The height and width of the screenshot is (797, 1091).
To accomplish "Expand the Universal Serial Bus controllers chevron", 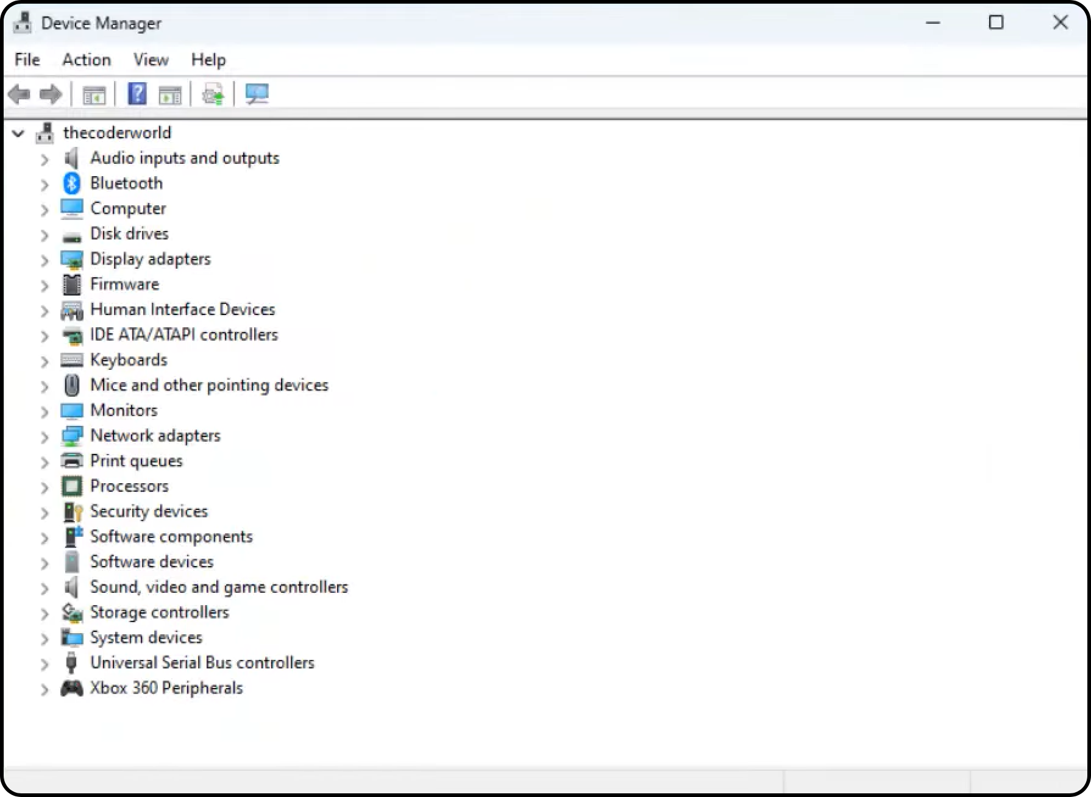I will [x=44, y=664].
